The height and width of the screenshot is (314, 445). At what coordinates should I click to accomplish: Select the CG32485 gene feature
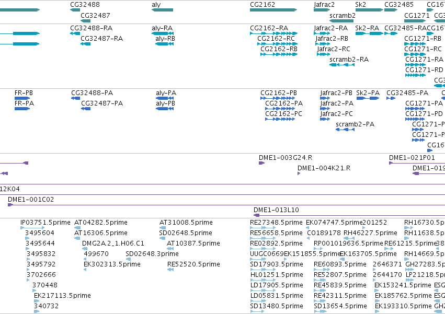coord(391,10)
